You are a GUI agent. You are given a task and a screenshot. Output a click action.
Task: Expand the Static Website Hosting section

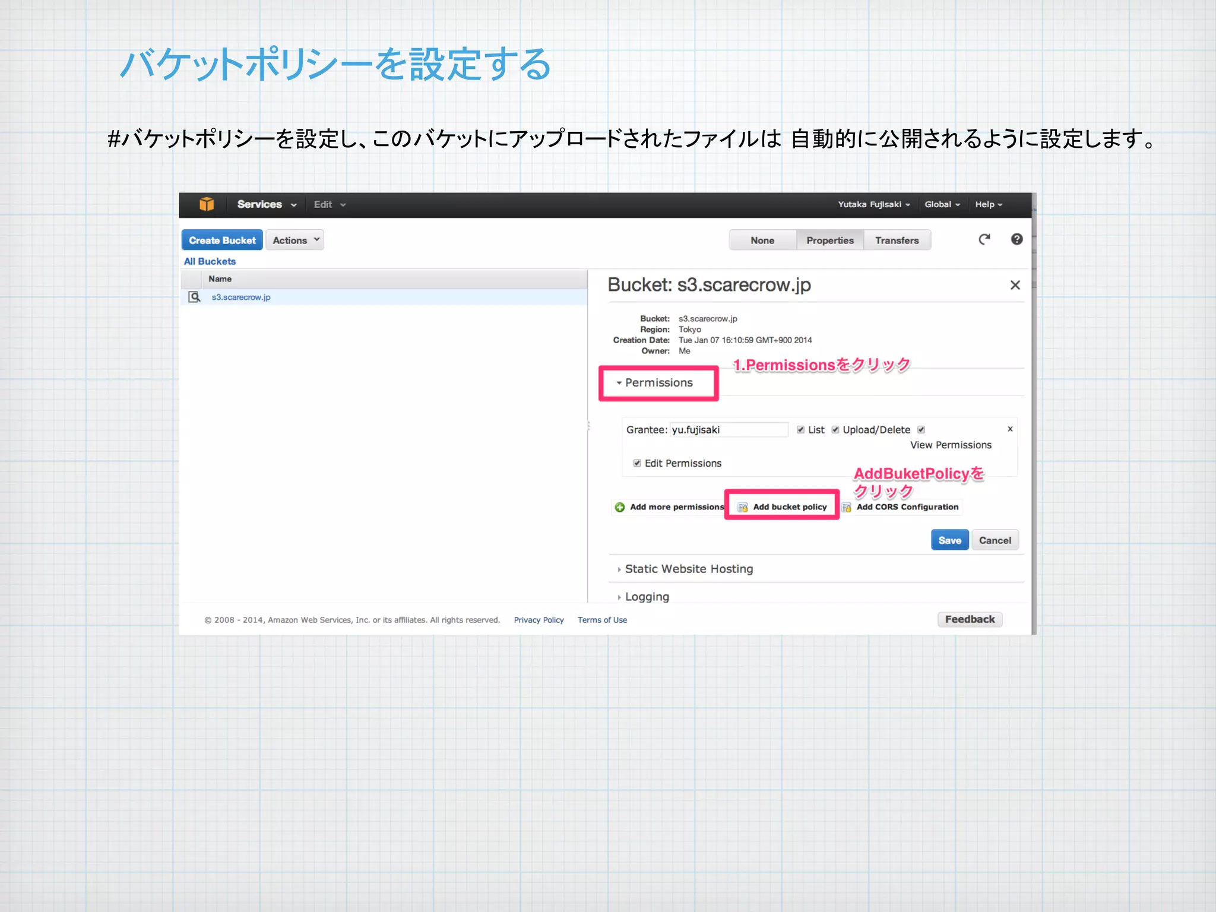685,569
